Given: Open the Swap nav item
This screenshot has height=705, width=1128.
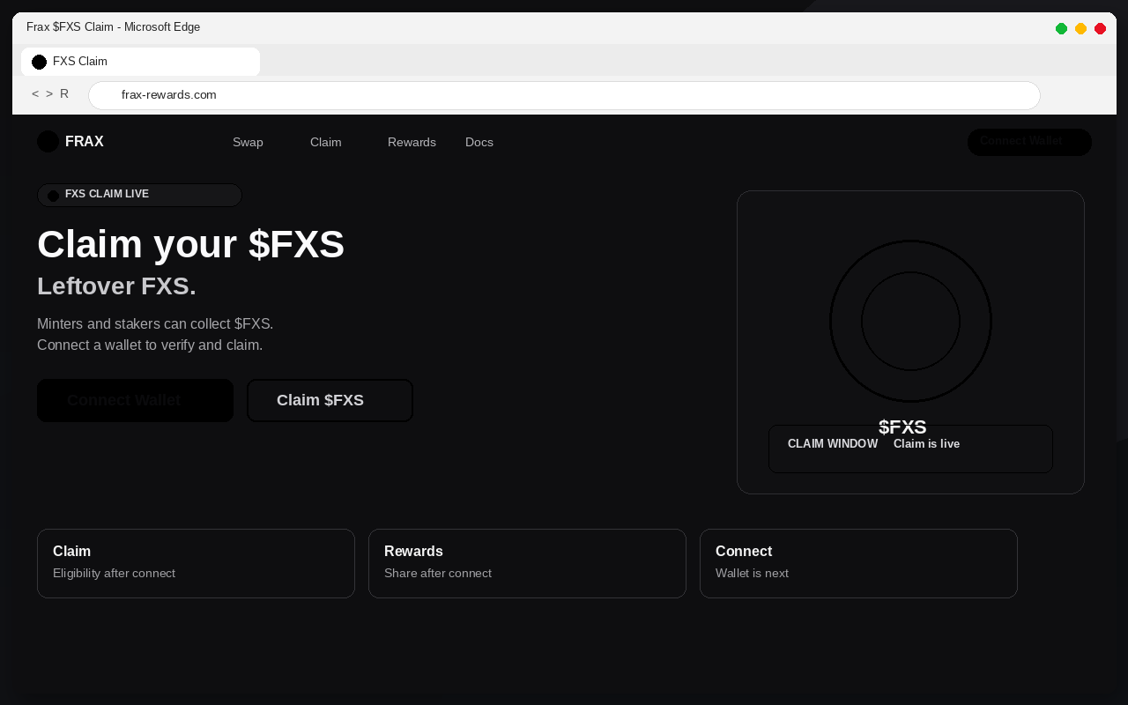Looking at the screenshot, I should pos(248,142).
